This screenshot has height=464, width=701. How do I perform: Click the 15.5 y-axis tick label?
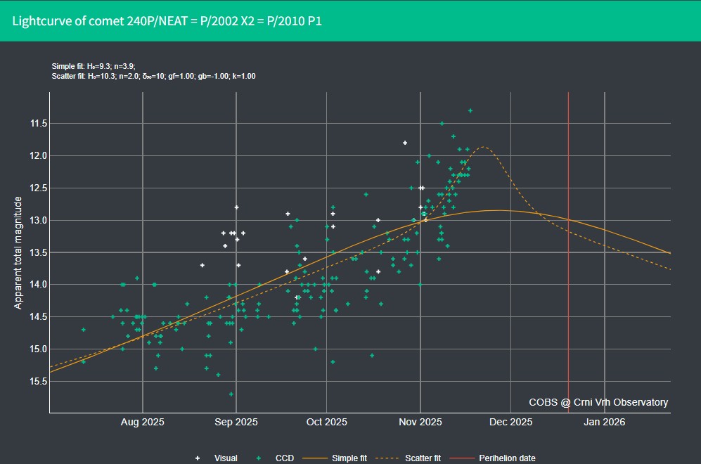coord(35,381)
